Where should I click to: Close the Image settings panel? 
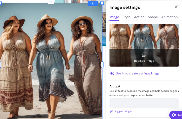[x=176, y=7]
